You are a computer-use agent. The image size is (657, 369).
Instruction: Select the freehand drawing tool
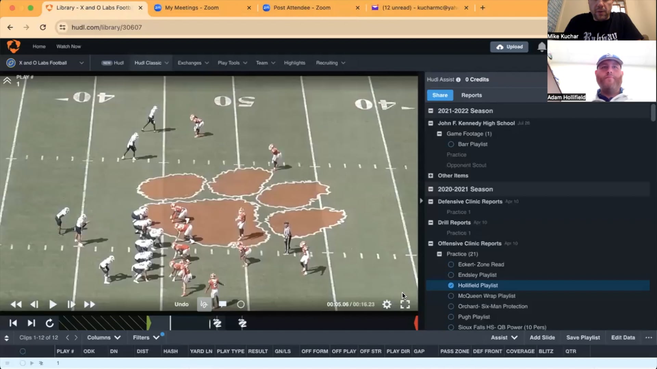click(x=204, y=304)
